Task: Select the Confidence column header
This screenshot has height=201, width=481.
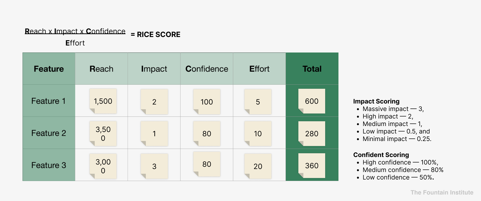Action: [207, 69]
